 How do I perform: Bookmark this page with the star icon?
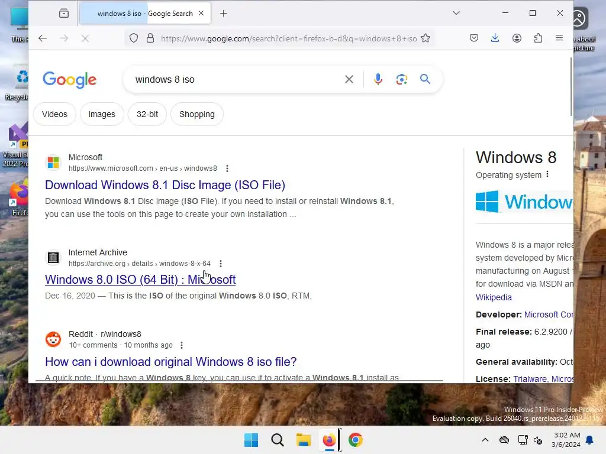(426, 38)
